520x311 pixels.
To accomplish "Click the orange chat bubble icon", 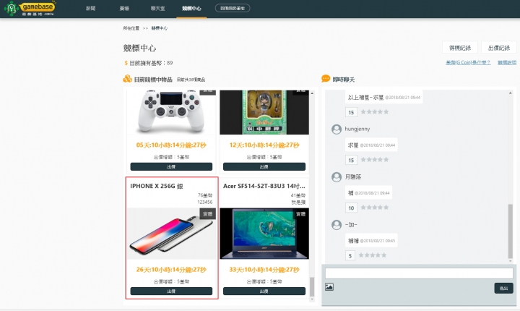I will point(326,79).
